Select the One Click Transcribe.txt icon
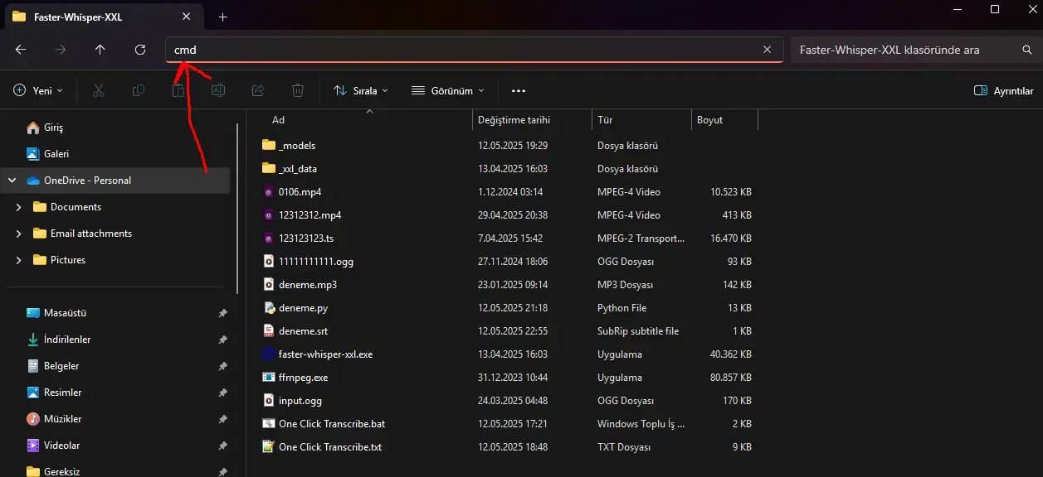 point(268,446)
